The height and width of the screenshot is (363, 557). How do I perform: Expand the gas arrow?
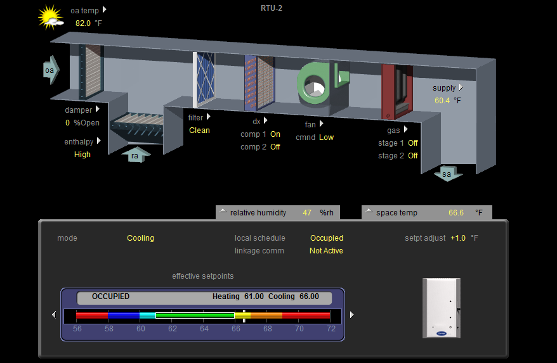(x=405, y=129)
